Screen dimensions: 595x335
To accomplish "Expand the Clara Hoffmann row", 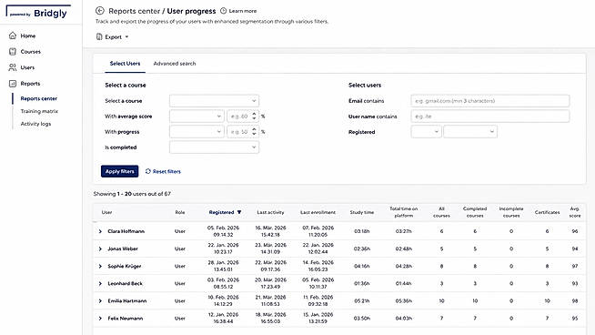I will pos(100,231).
